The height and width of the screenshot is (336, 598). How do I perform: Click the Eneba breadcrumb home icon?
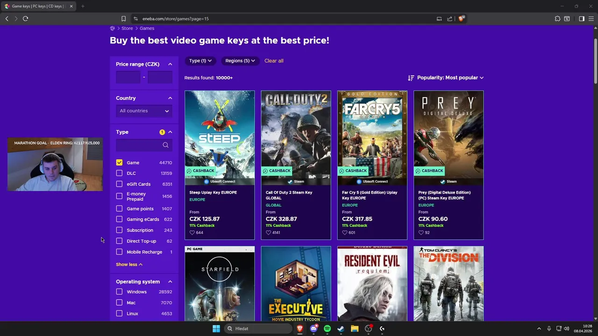click(113, 28)
